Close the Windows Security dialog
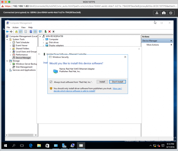Image resolution: width=178 pixels, height=151 pixels. click(125, 57)
